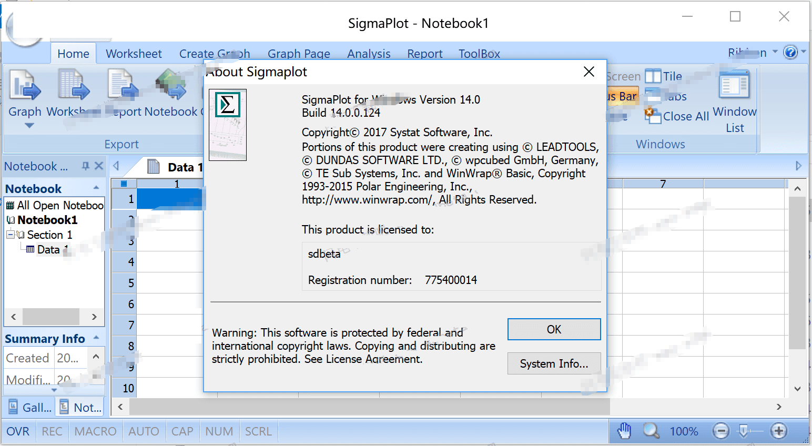The width and height of the screenshot is (812, 446).
Task: Click the Data 1 worksheet tab icon
Action: (154, 167)
